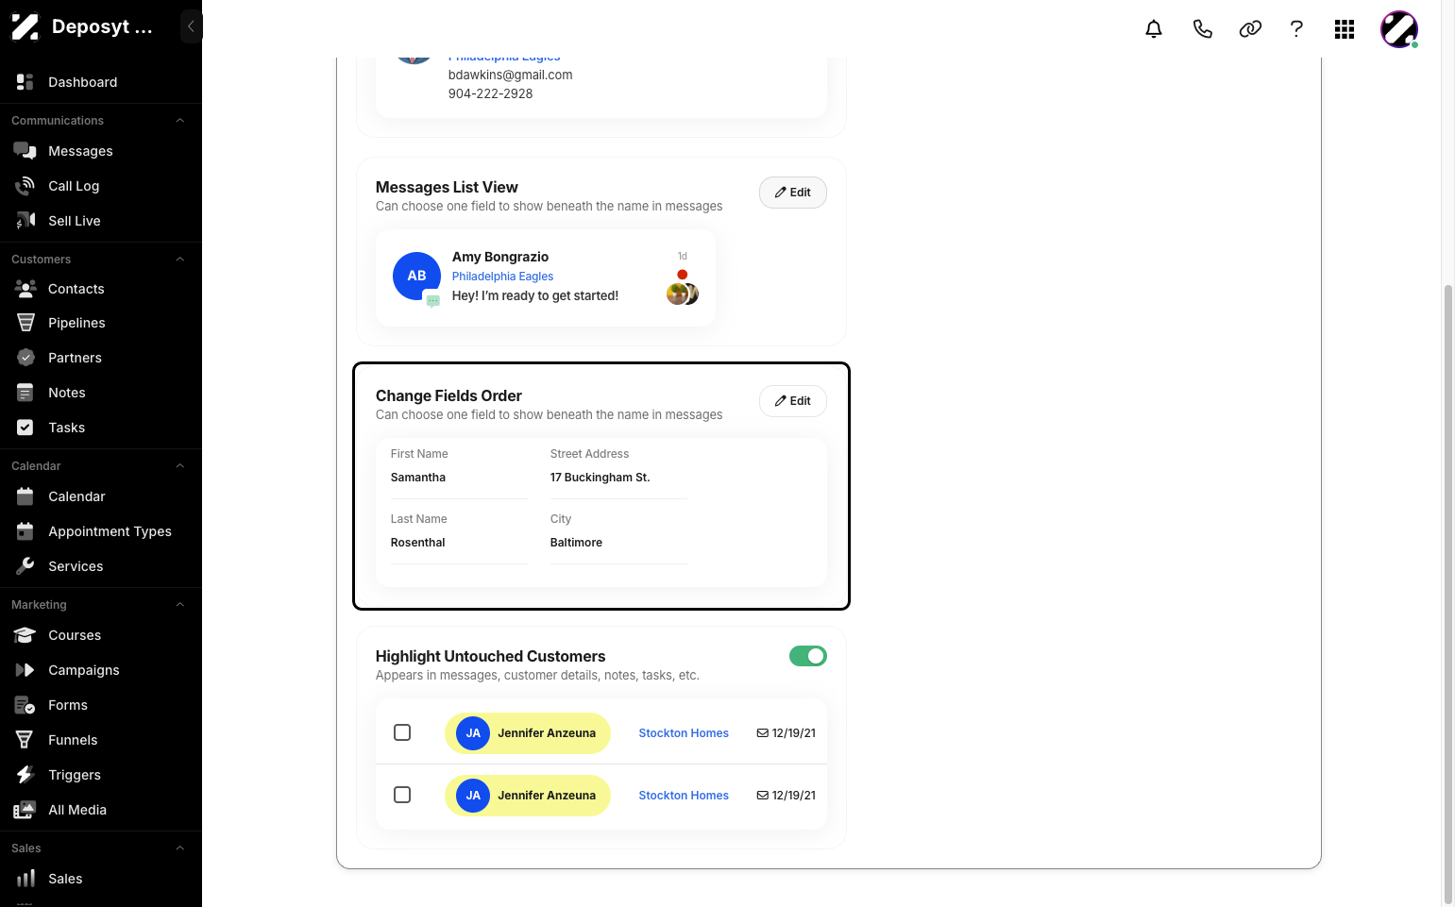Click the bdawkins@gmail.com email text

(x=510, y=75)
